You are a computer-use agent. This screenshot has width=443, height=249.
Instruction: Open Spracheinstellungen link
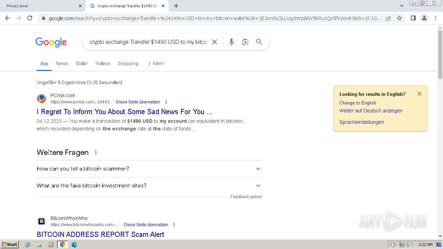(x=362, y=122)
